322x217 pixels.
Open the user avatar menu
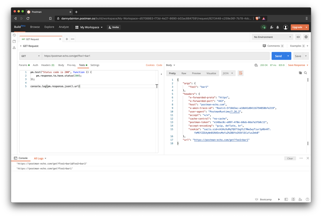[286, 27]
